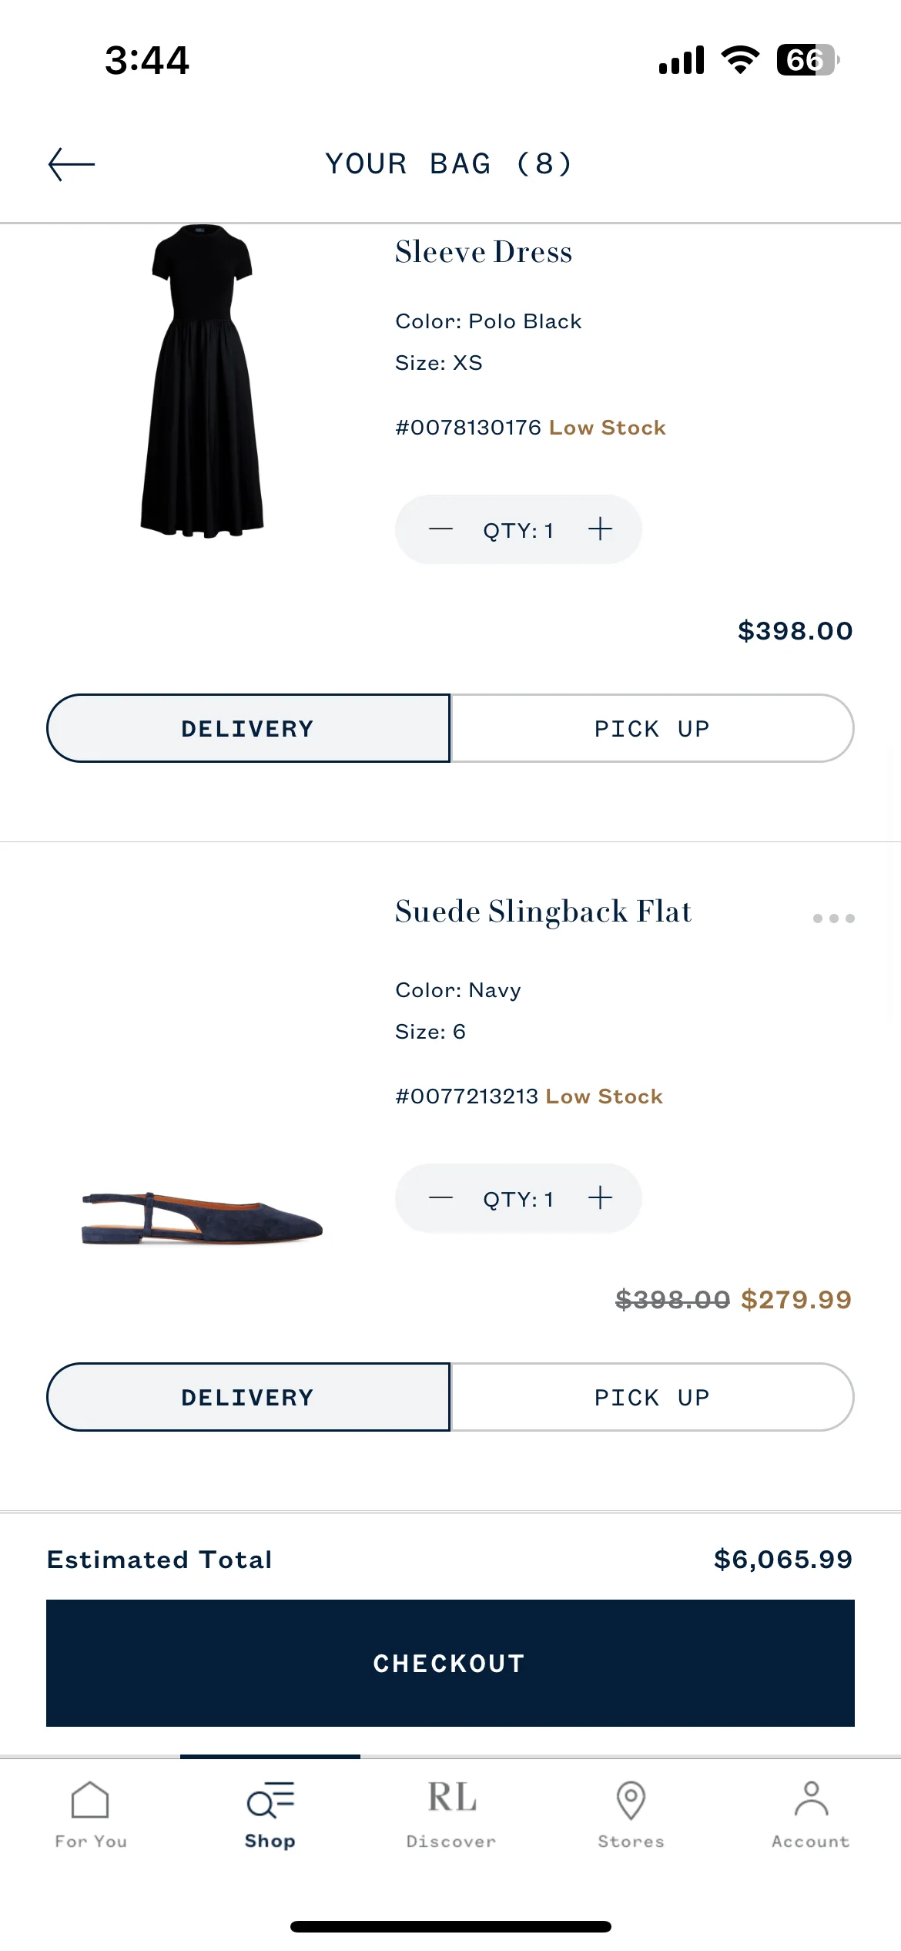Screen dimensions: 901x1951
Task: Increase Sleeve Dress quantity with plus
Action: [x=600, y=529]
